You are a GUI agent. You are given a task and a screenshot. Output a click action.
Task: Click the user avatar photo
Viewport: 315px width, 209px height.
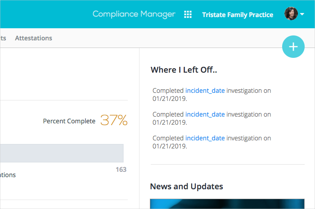(x=291, y=14)
